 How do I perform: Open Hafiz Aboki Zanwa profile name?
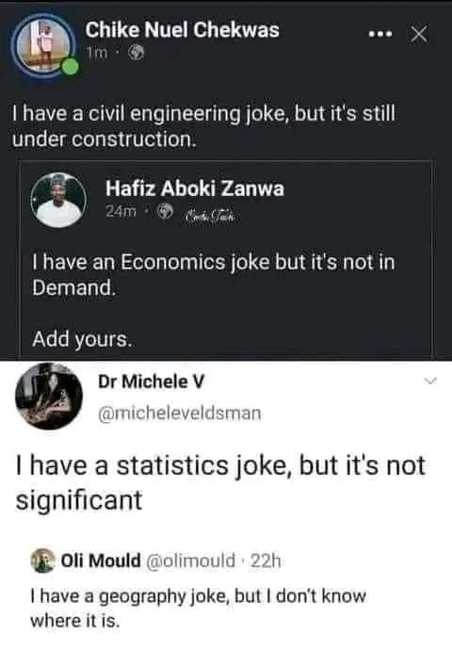pos(195,188)
